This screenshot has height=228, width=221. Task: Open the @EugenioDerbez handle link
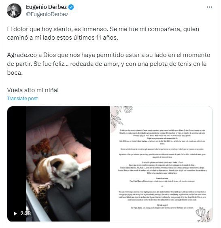click(47, 14)
